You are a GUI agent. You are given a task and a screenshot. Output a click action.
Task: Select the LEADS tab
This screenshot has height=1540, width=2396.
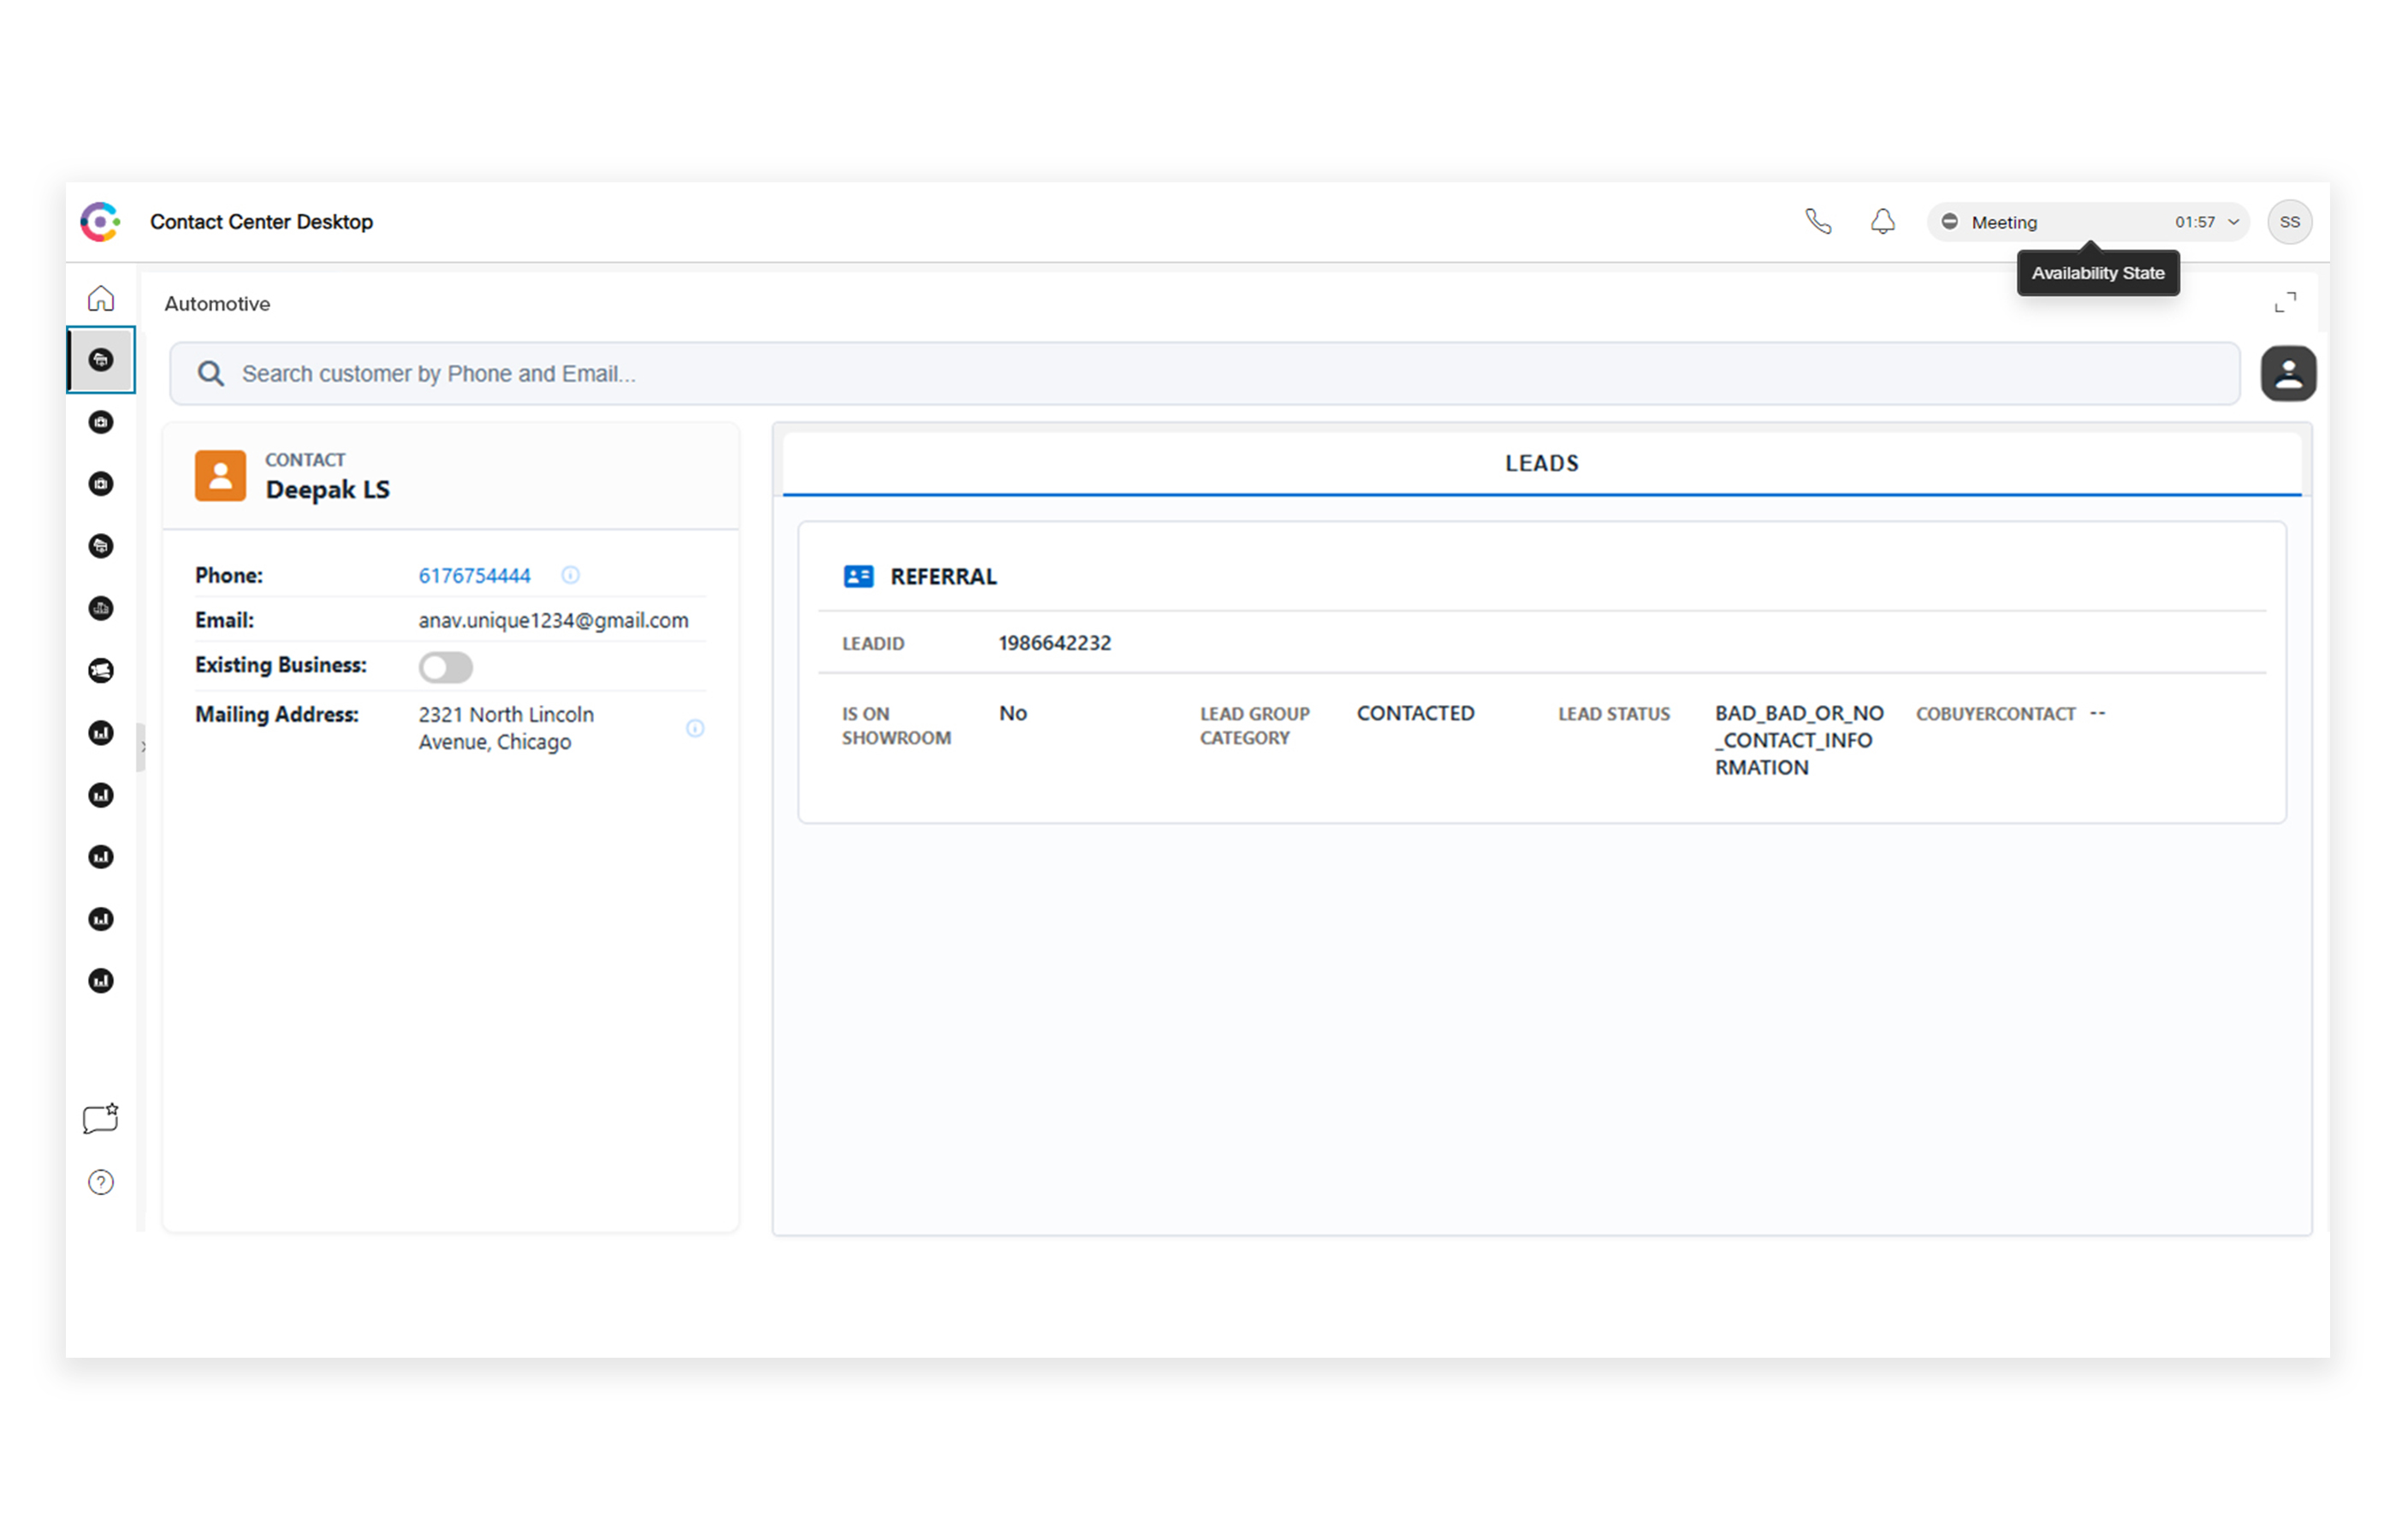click(x=1541, y=464)
